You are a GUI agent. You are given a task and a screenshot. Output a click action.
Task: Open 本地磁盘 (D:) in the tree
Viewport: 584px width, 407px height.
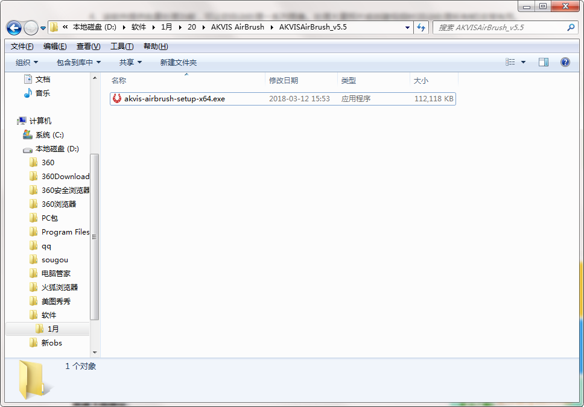(51, 149)
